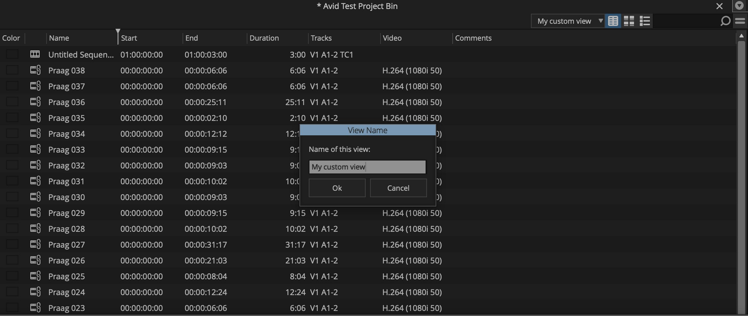Click the clip icon for Praag 026
This screenshot has width=748, height=316.
35,260
